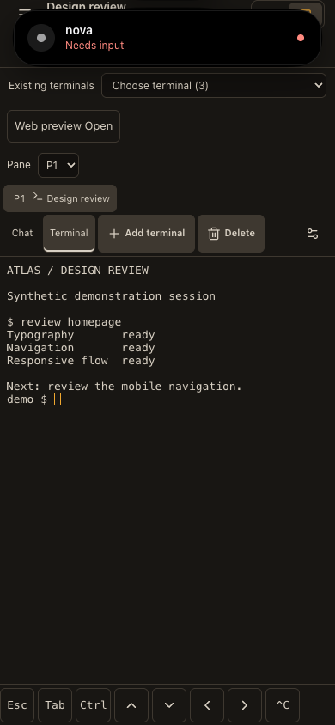
Task: Click 'Next: review the mobile navigation.' line
Action: (125, 386)
